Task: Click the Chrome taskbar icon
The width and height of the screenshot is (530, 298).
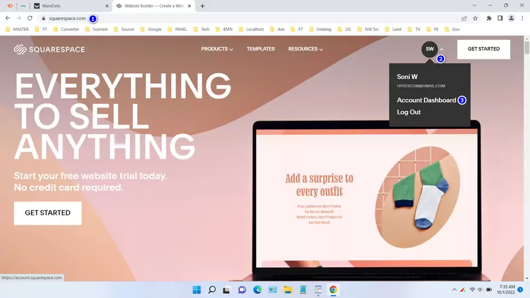Action: click(x=333, y=290)
